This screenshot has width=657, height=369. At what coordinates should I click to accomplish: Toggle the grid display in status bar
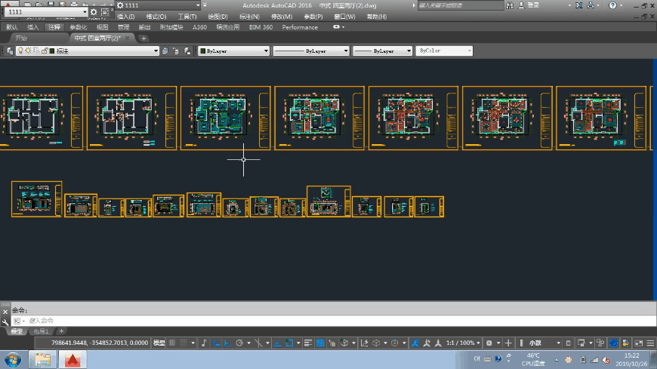172,343
